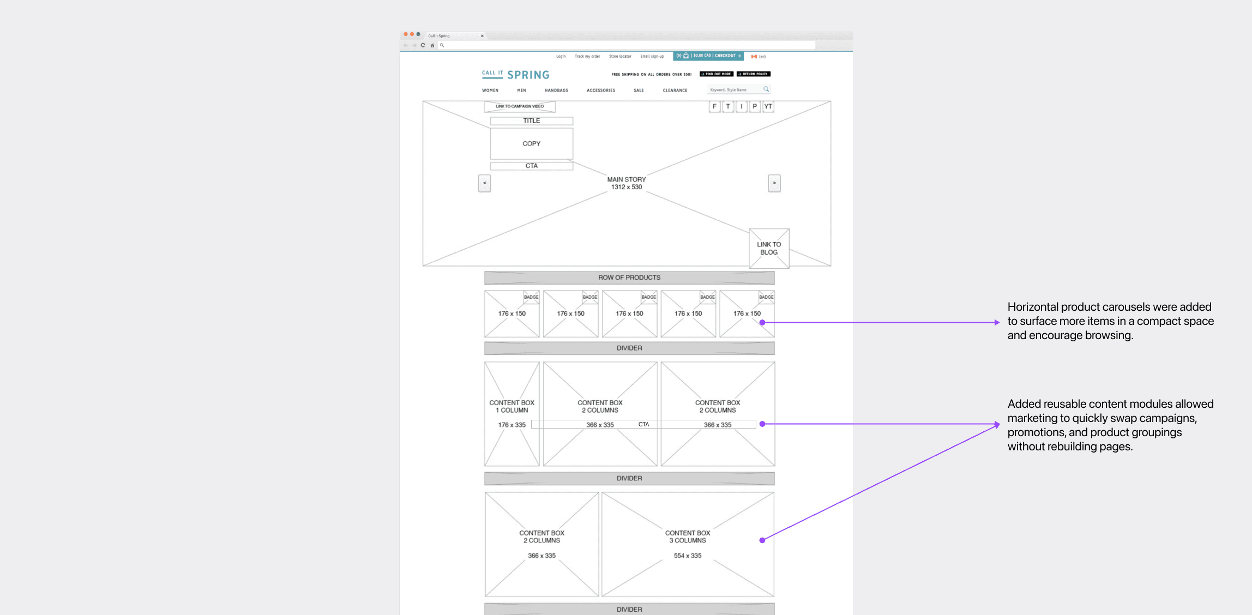The height and width of the screenshot is (615, 1252).
Task: Select the CLEARANCE menu item
Action: pos(675,91)
